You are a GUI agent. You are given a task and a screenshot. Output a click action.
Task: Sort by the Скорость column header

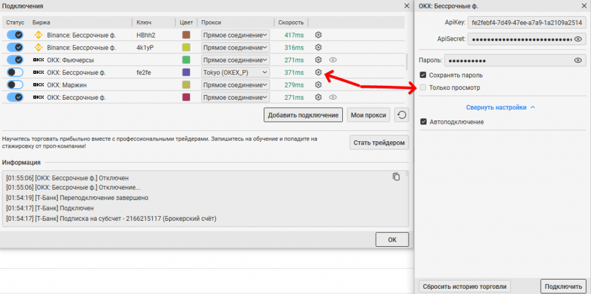click(291, 22)
